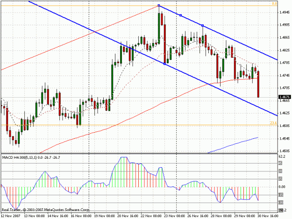Select the middle anchor handle on upper channel line

click(180, 15)
